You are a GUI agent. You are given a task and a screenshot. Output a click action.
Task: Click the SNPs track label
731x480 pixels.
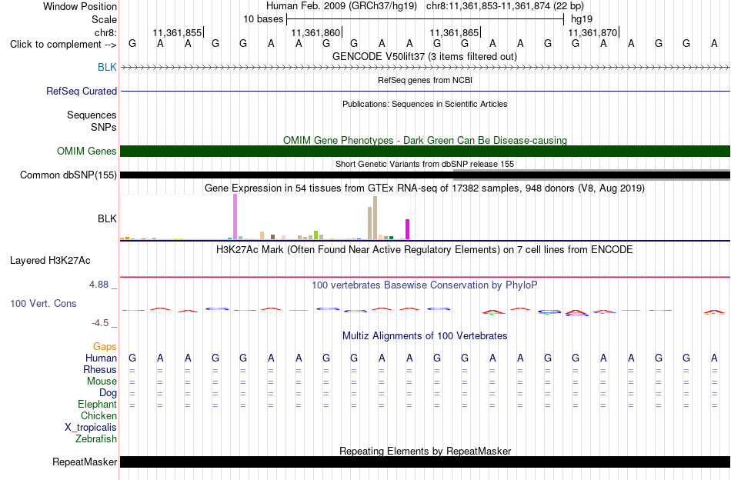pyautogui.click(x=104, y=127)
